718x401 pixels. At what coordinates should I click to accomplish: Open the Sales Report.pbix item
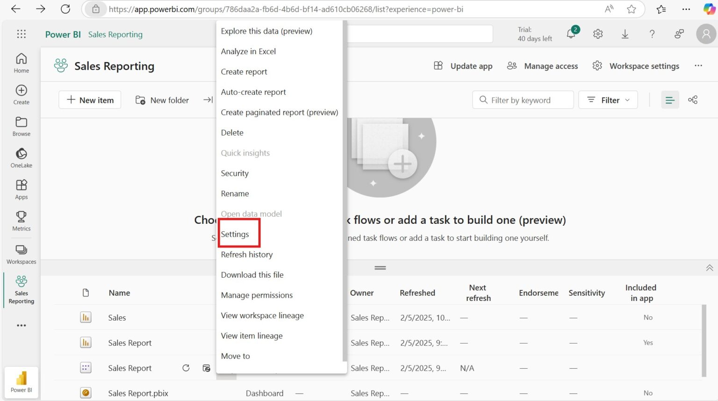pyautogui.click(x=138, y=393)
